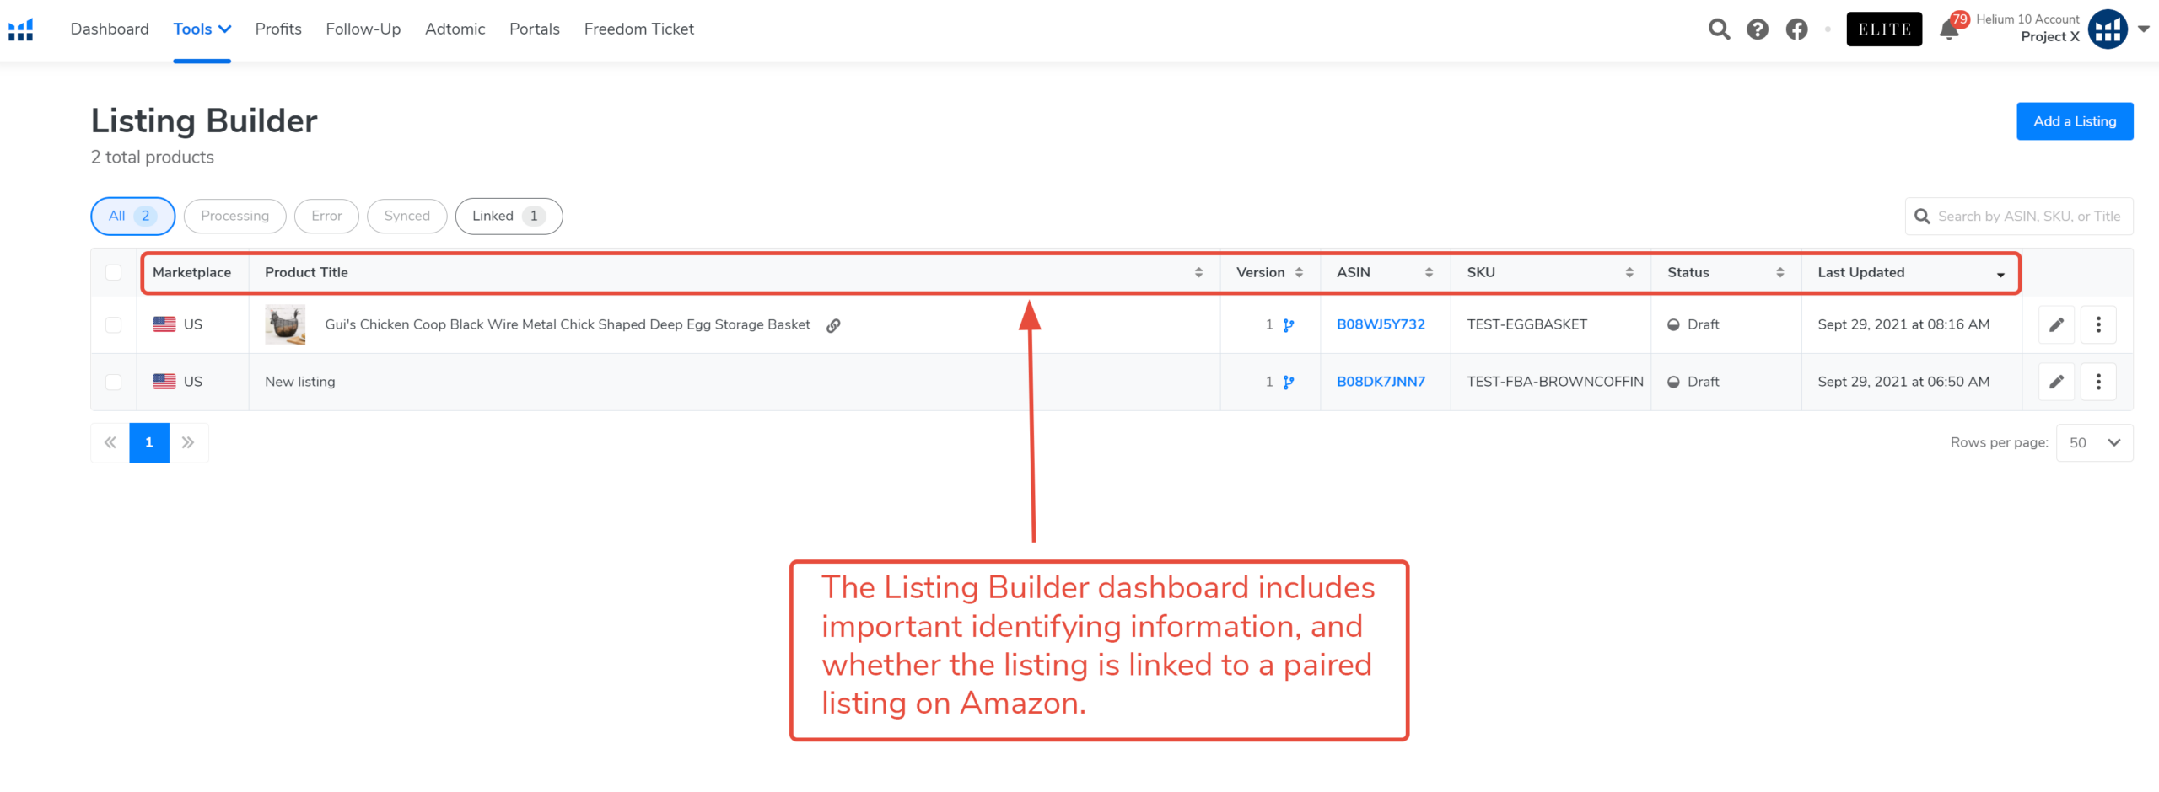
Task: Open the Helium 10 search icon
Action: click(1719, 29)
